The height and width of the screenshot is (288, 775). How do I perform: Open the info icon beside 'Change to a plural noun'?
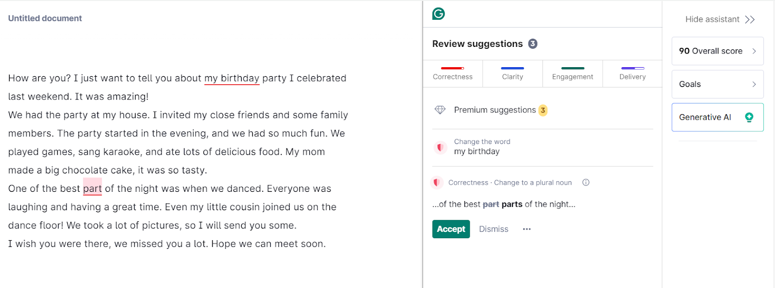coord(586,183)
